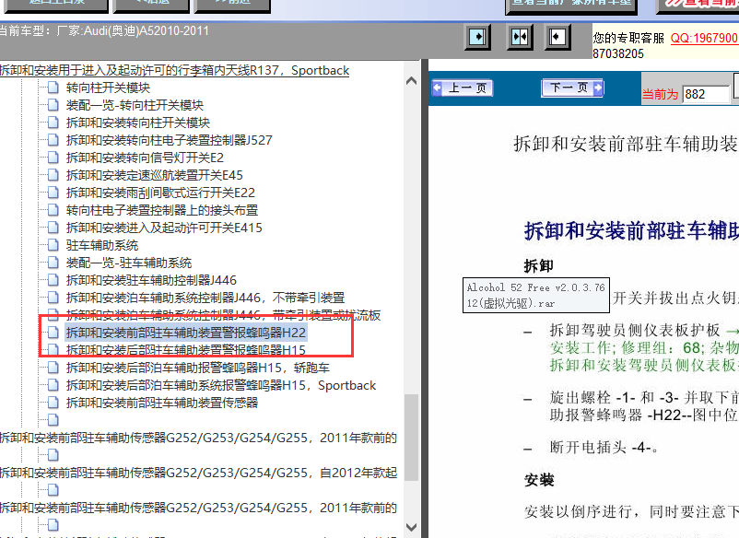Click document icon beside J527 controller entry

(x=53, y=140)
